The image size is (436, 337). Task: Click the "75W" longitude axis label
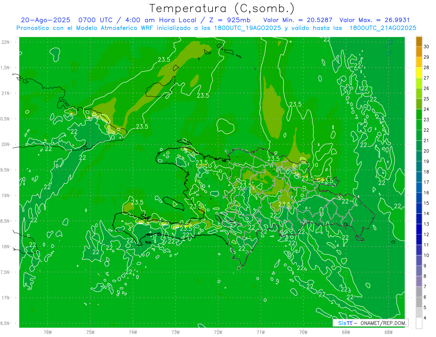click(90, 332)
